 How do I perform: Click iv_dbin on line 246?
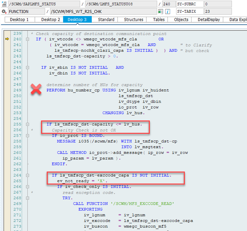tap(58, 73)
